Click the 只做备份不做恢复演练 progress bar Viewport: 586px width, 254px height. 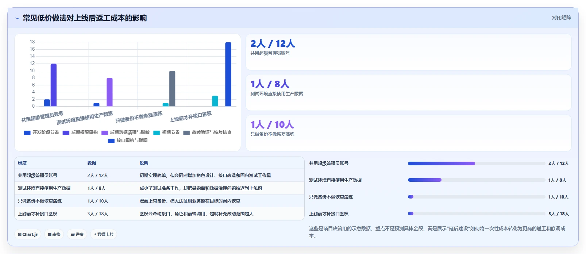tap(477, 197)
